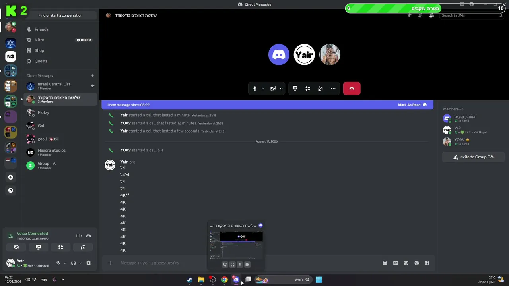Open the Group - A conversation
The height and width of the screenshot is (286, 509).
point(60,165)
